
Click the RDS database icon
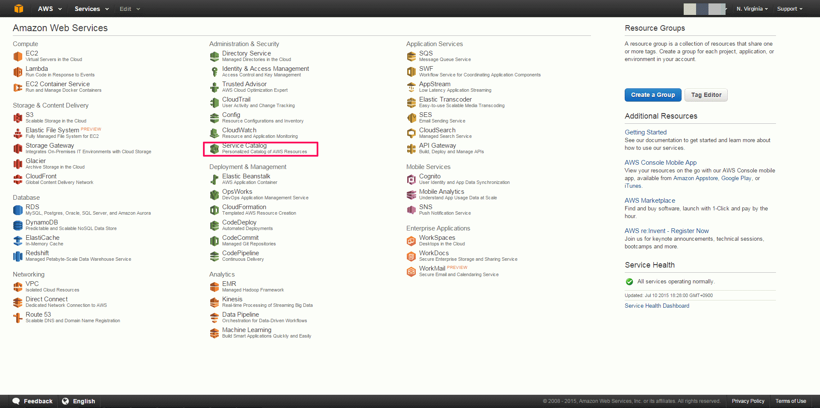18,210
